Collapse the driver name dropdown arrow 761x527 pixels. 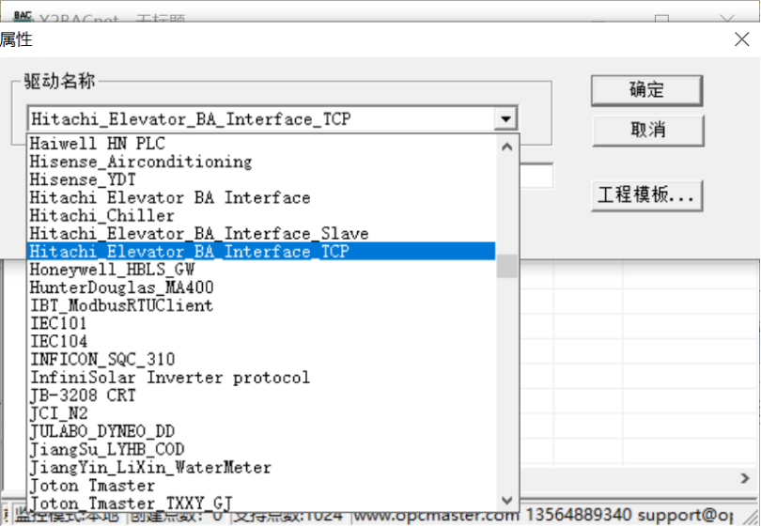pos(505,119)
